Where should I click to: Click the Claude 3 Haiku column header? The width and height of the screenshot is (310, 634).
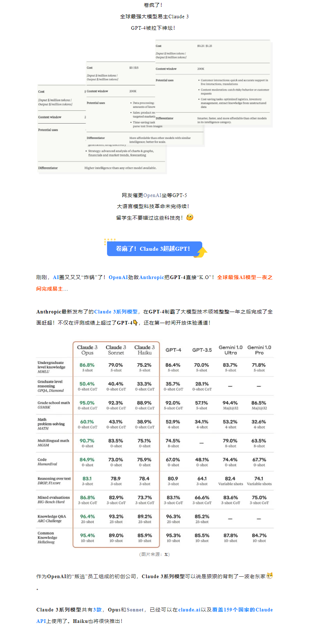pyautogui.click(x=145, y=350)
